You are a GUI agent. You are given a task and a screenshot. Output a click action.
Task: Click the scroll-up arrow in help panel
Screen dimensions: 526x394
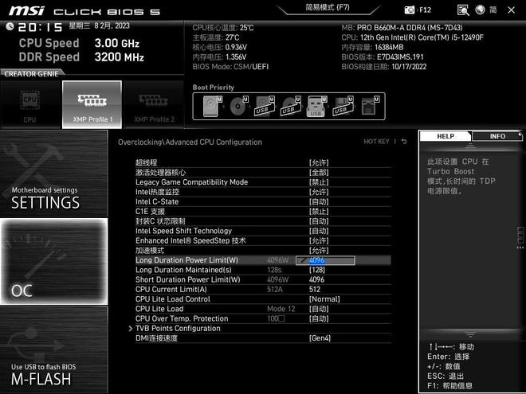(x=470, y=146)
